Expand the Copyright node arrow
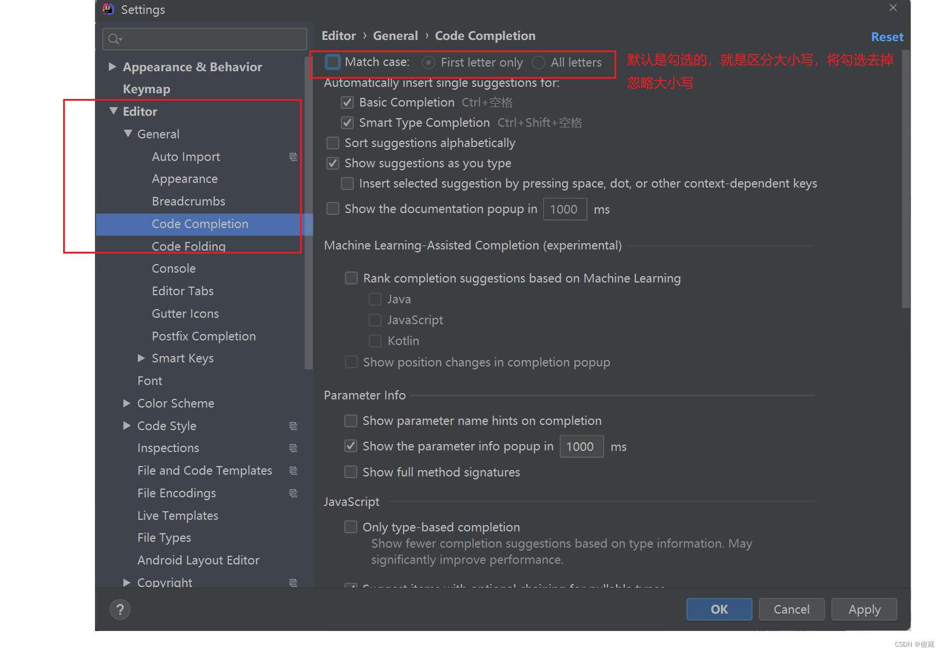Screen dimensions: 943x653 tap(127, 582)
